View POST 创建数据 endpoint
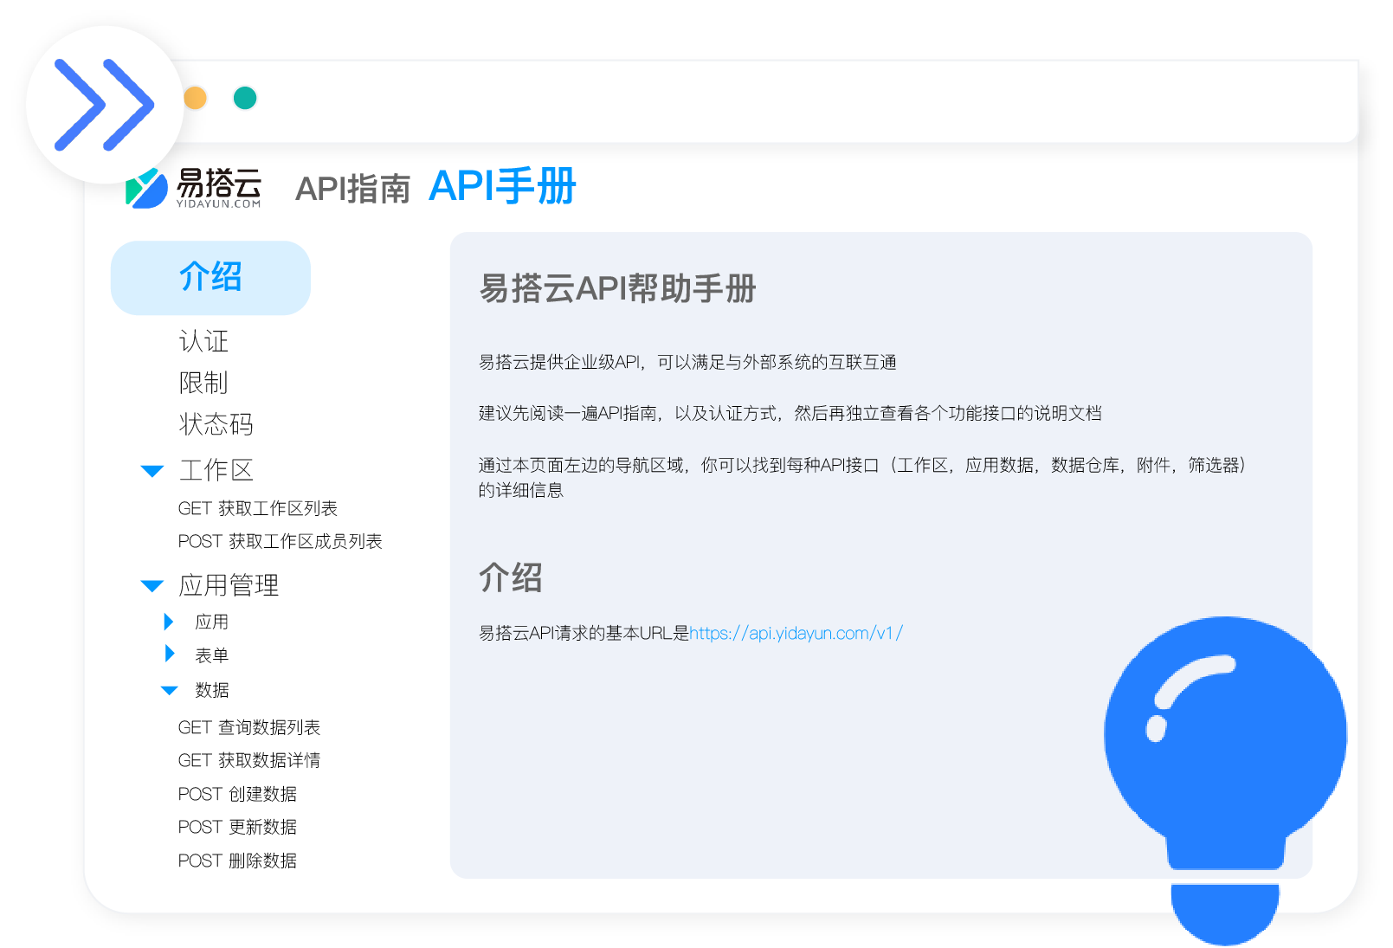 [237, 794]
